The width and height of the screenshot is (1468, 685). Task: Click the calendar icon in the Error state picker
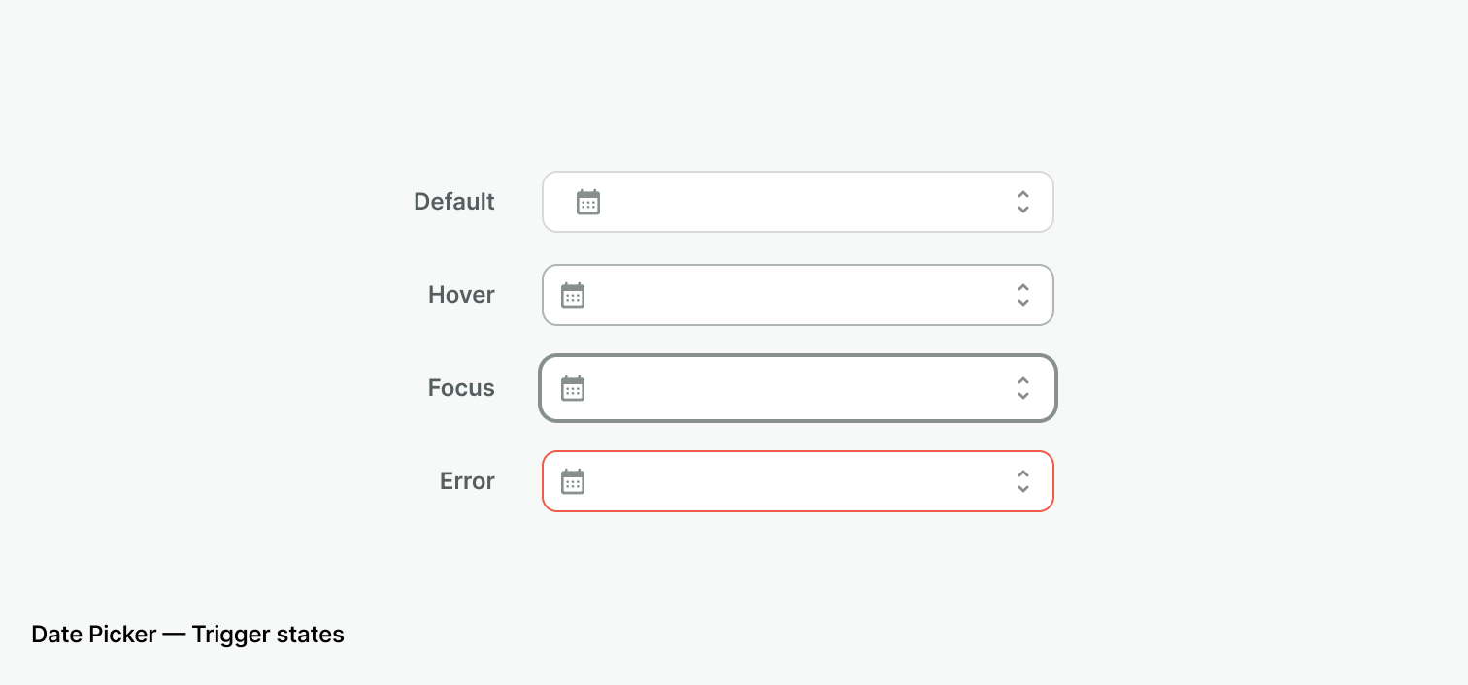(x=573, y=481)
